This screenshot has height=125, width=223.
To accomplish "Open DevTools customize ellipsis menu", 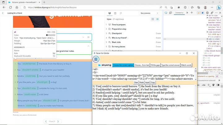I will [216, 13].
